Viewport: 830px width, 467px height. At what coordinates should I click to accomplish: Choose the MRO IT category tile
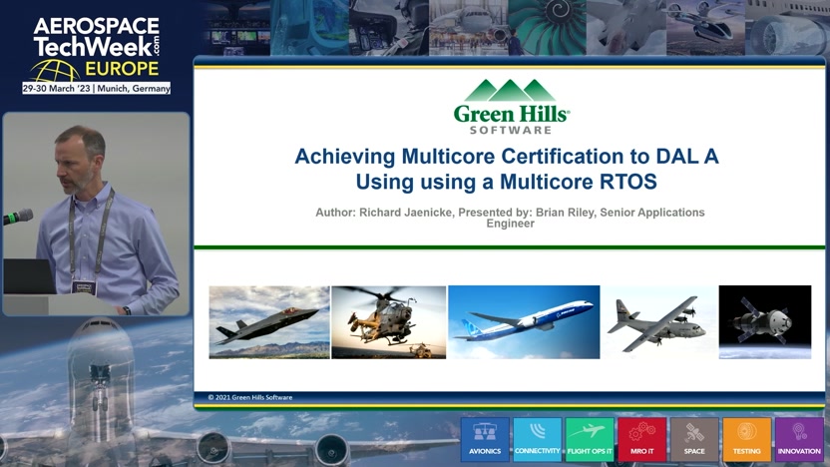(x=642, y=439)
